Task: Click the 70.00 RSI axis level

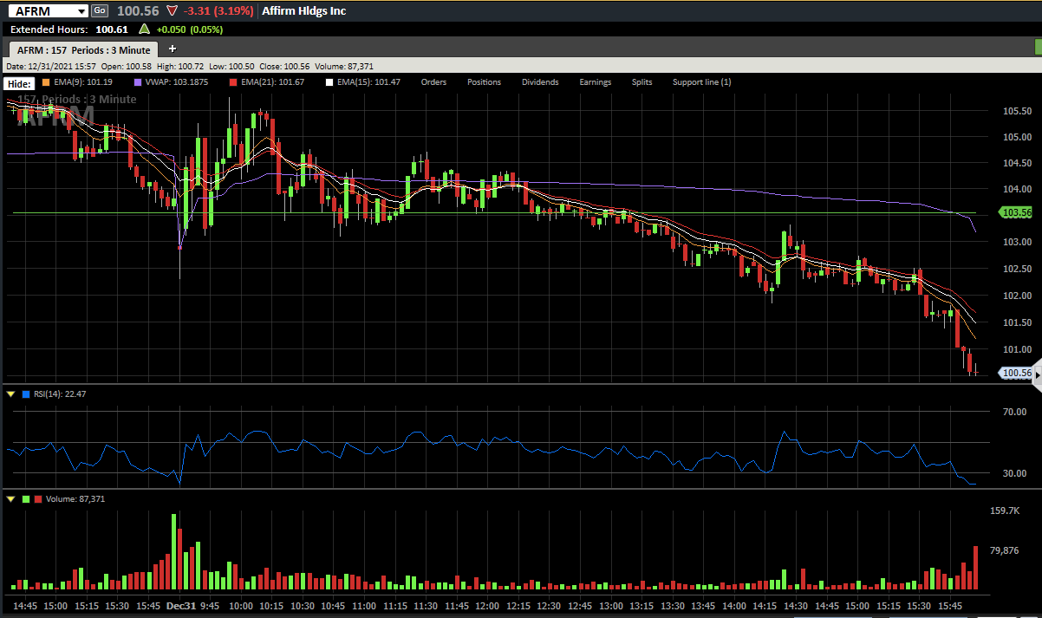Action: pyautogui.click(x=1014, y=412)
